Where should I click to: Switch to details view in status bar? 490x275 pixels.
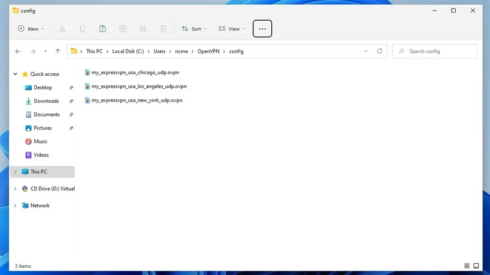pos(467,266)
